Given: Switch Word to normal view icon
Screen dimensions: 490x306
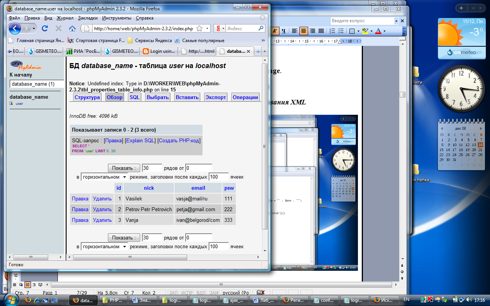Looking at the screenshot, I should [15, 285].
